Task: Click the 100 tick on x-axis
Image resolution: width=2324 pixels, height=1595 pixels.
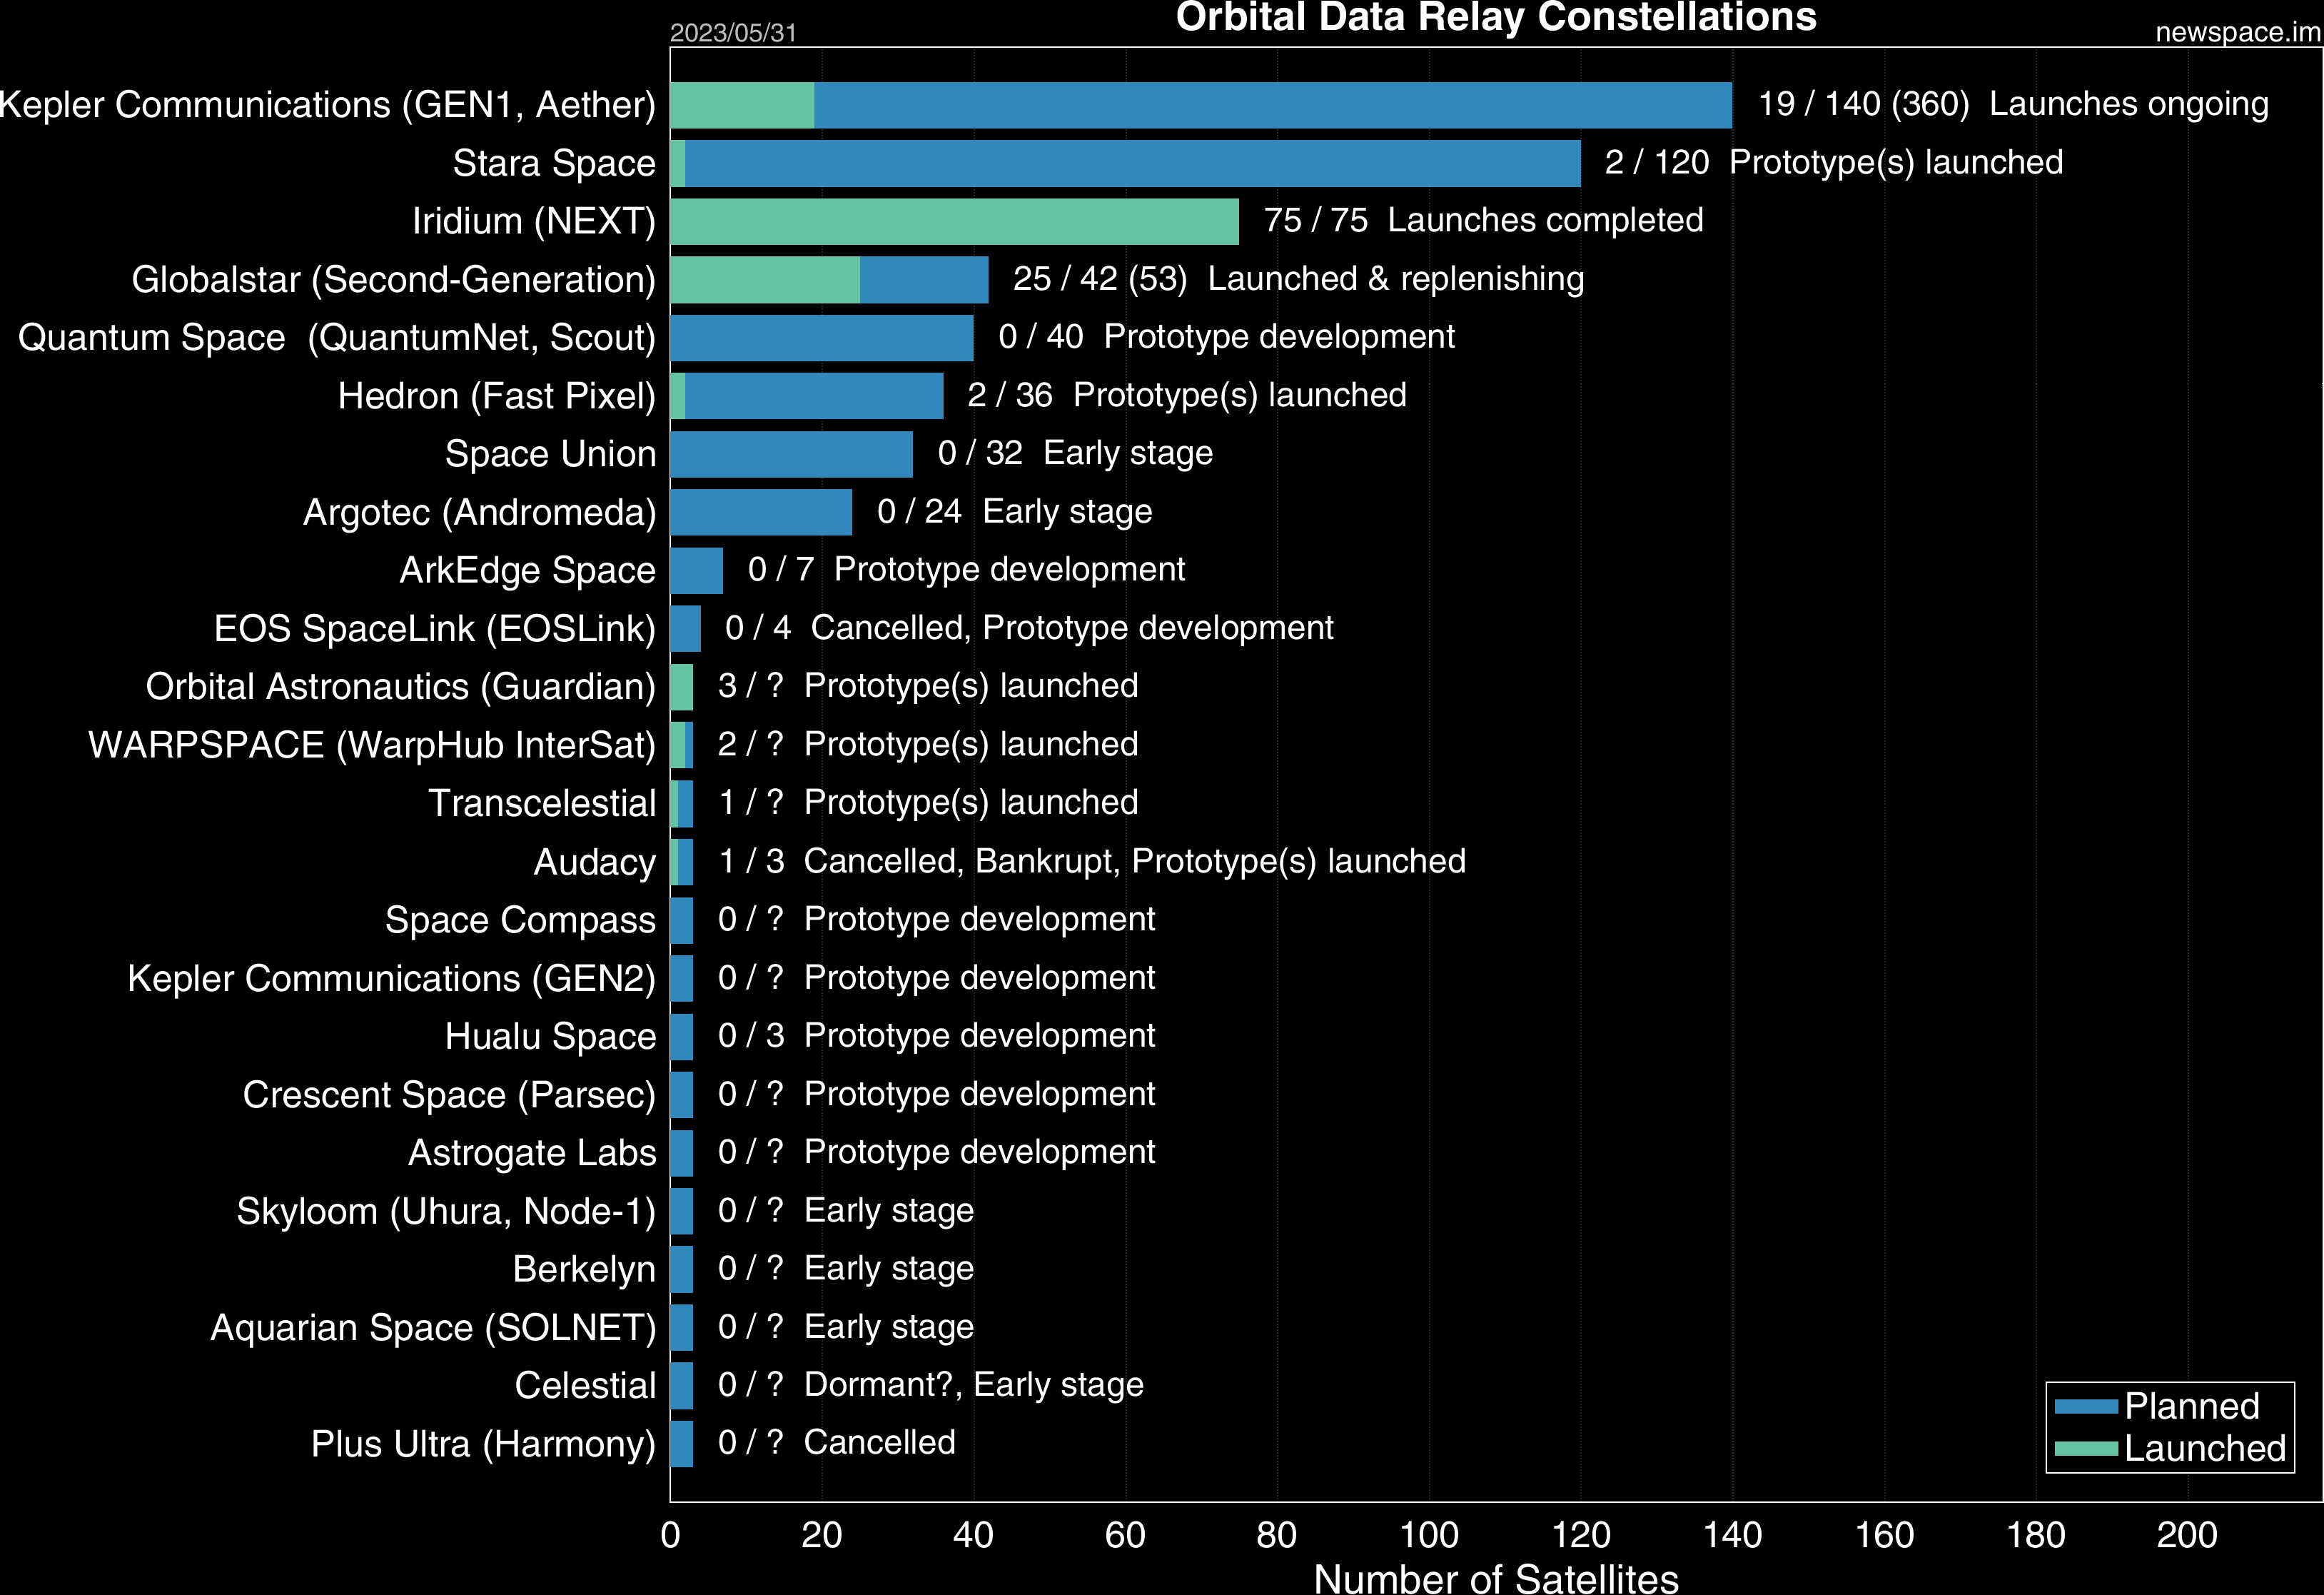Action: (x=1428, y=1535)
